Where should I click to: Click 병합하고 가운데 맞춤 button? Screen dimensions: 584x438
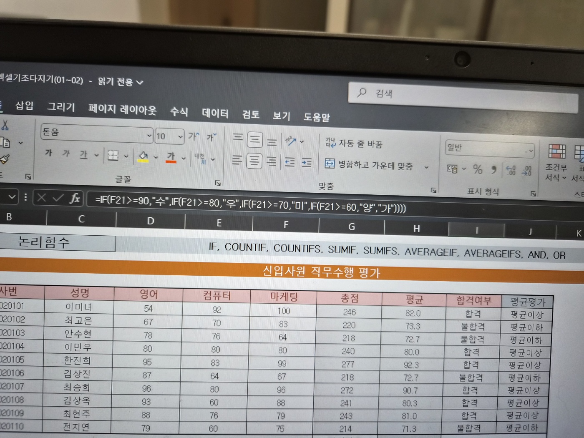click(369, 165)
